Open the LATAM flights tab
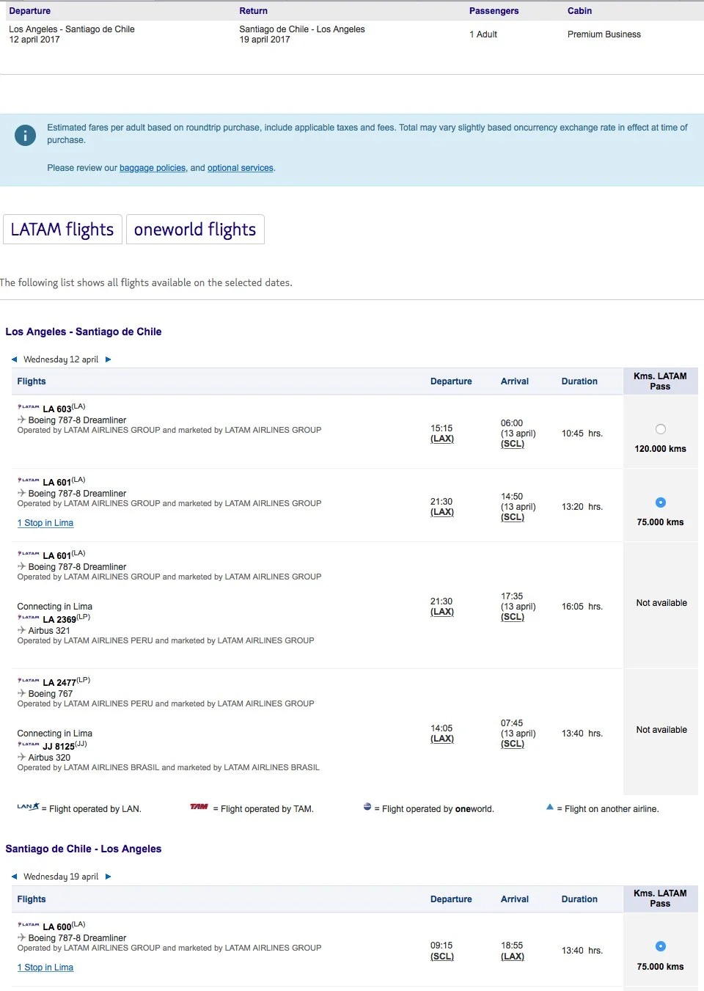The width and height of the screenshot is (704, 991). point(62,230)
